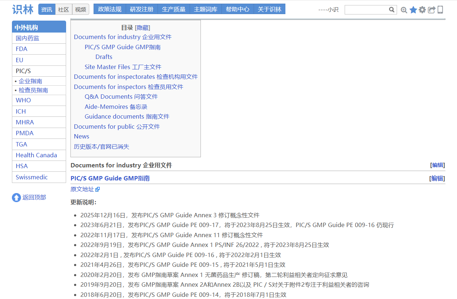
Task: Select the 资讯 segment button
Action: pyautogui.click(x=47, y=9)
